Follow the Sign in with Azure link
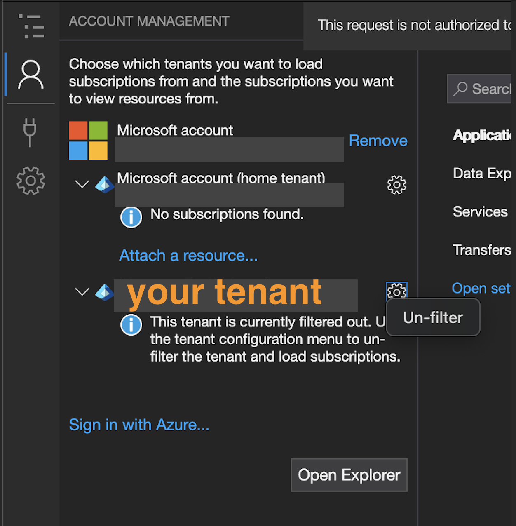The image size is (516, 526). click(139, 425)
